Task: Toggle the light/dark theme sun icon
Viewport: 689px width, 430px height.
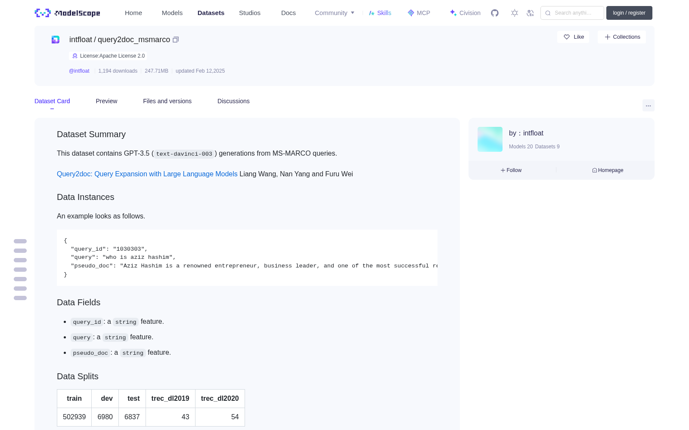Action: click(515, 13)
